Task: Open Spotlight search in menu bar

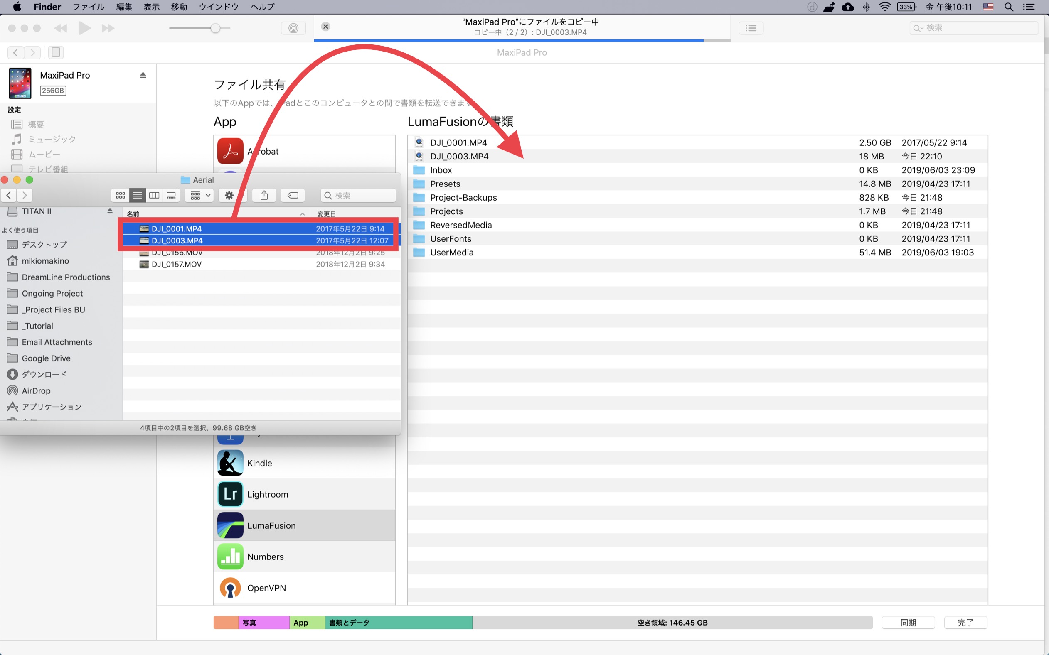Action: pos(1009,7)
